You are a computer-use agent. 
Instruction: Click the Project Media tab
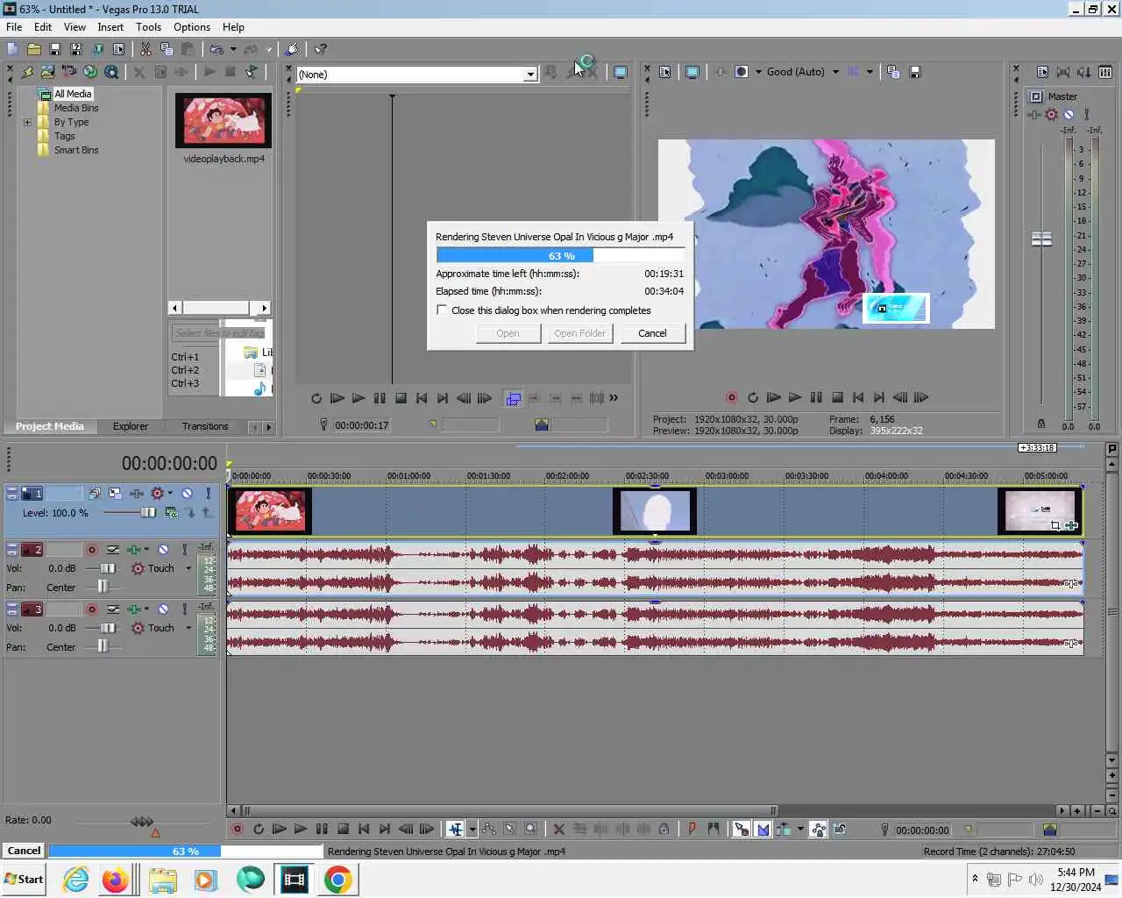(x=50, y=426)
